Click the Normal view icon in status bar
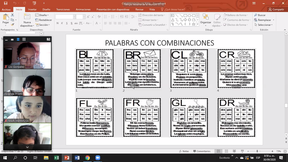Screen dimensions: 288x162 tap(218, 151)
